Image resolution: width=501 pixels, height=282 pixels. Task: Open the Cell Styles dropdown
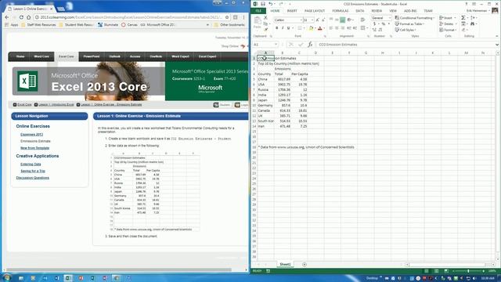(405, 30)
